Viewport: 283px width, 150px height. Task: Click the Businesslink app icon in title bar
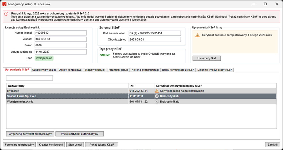tap(4, 4)
